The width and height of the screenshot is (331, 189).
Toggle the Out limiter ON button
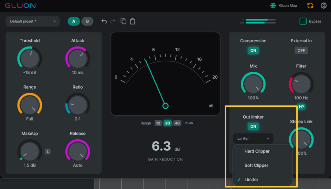tap(253, 126)
